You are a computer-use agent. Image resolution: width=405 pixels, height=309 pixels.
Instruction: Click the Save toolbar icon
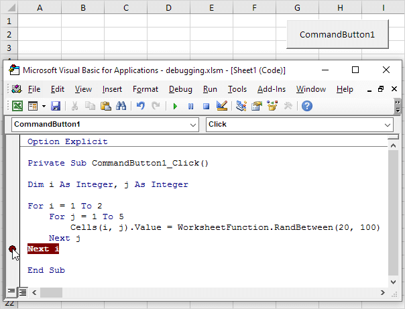coord(56,106)
